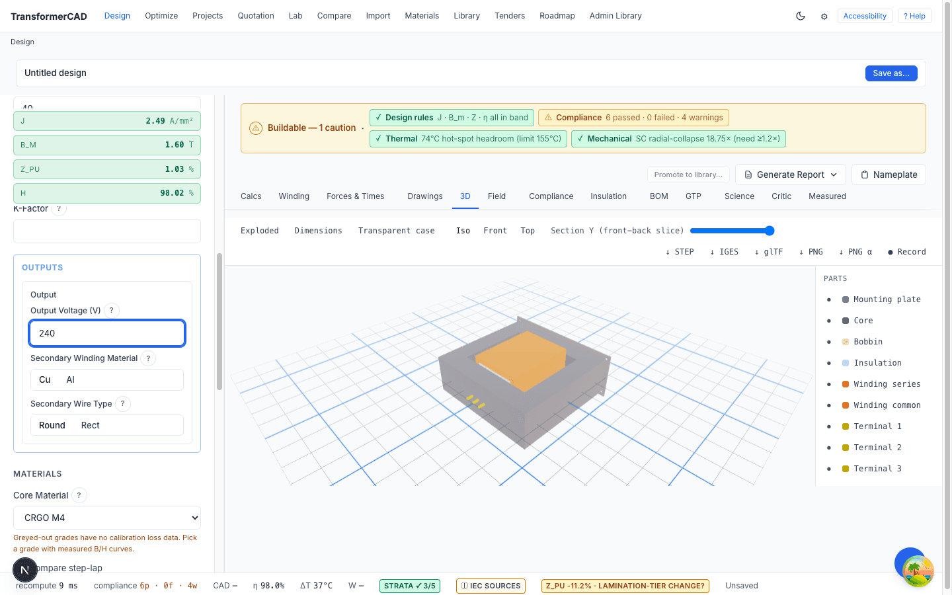The height and width of the screenshot is (595, 952).
Task: Switch to the Calcs tab
Action: click(251, 196)
